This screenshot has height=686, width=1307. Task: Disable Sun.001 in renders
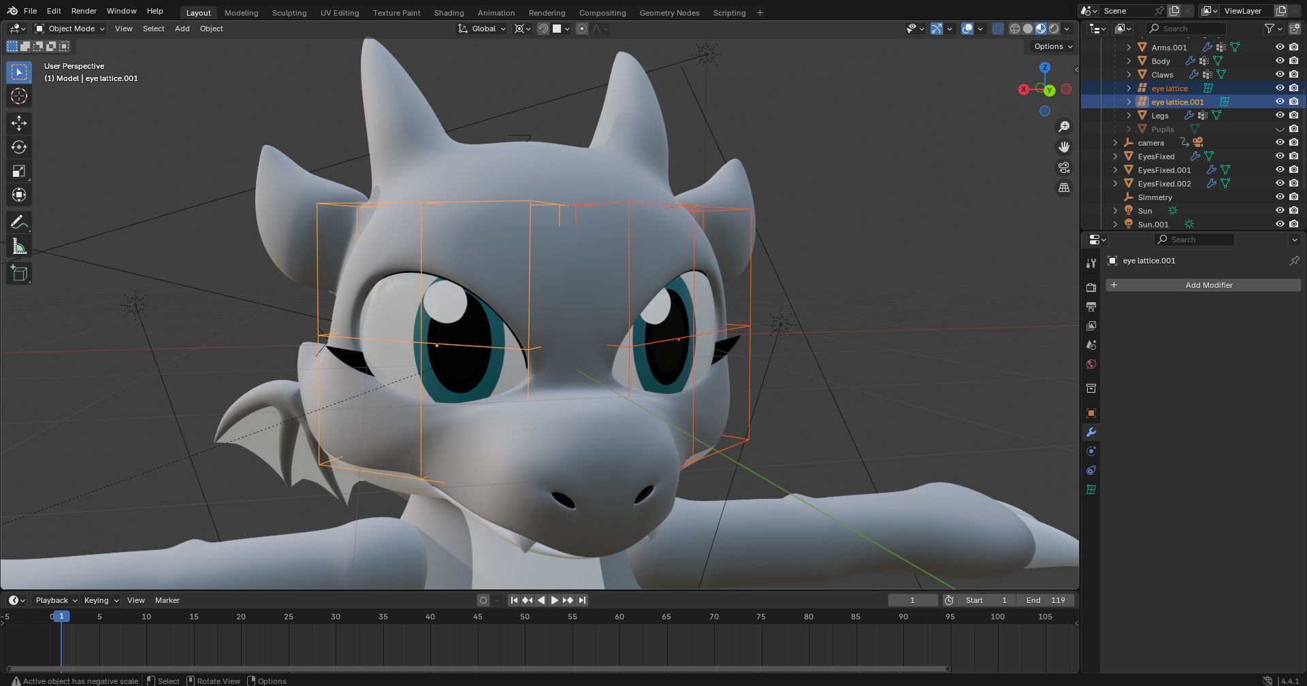pyautogui.click(x=1294, y=225)
